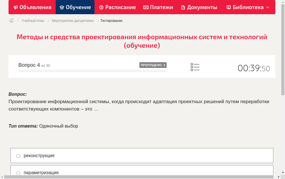Open the Платежи menu section
The height and width of the screenshot is (179, 285).
click(158, 7)
